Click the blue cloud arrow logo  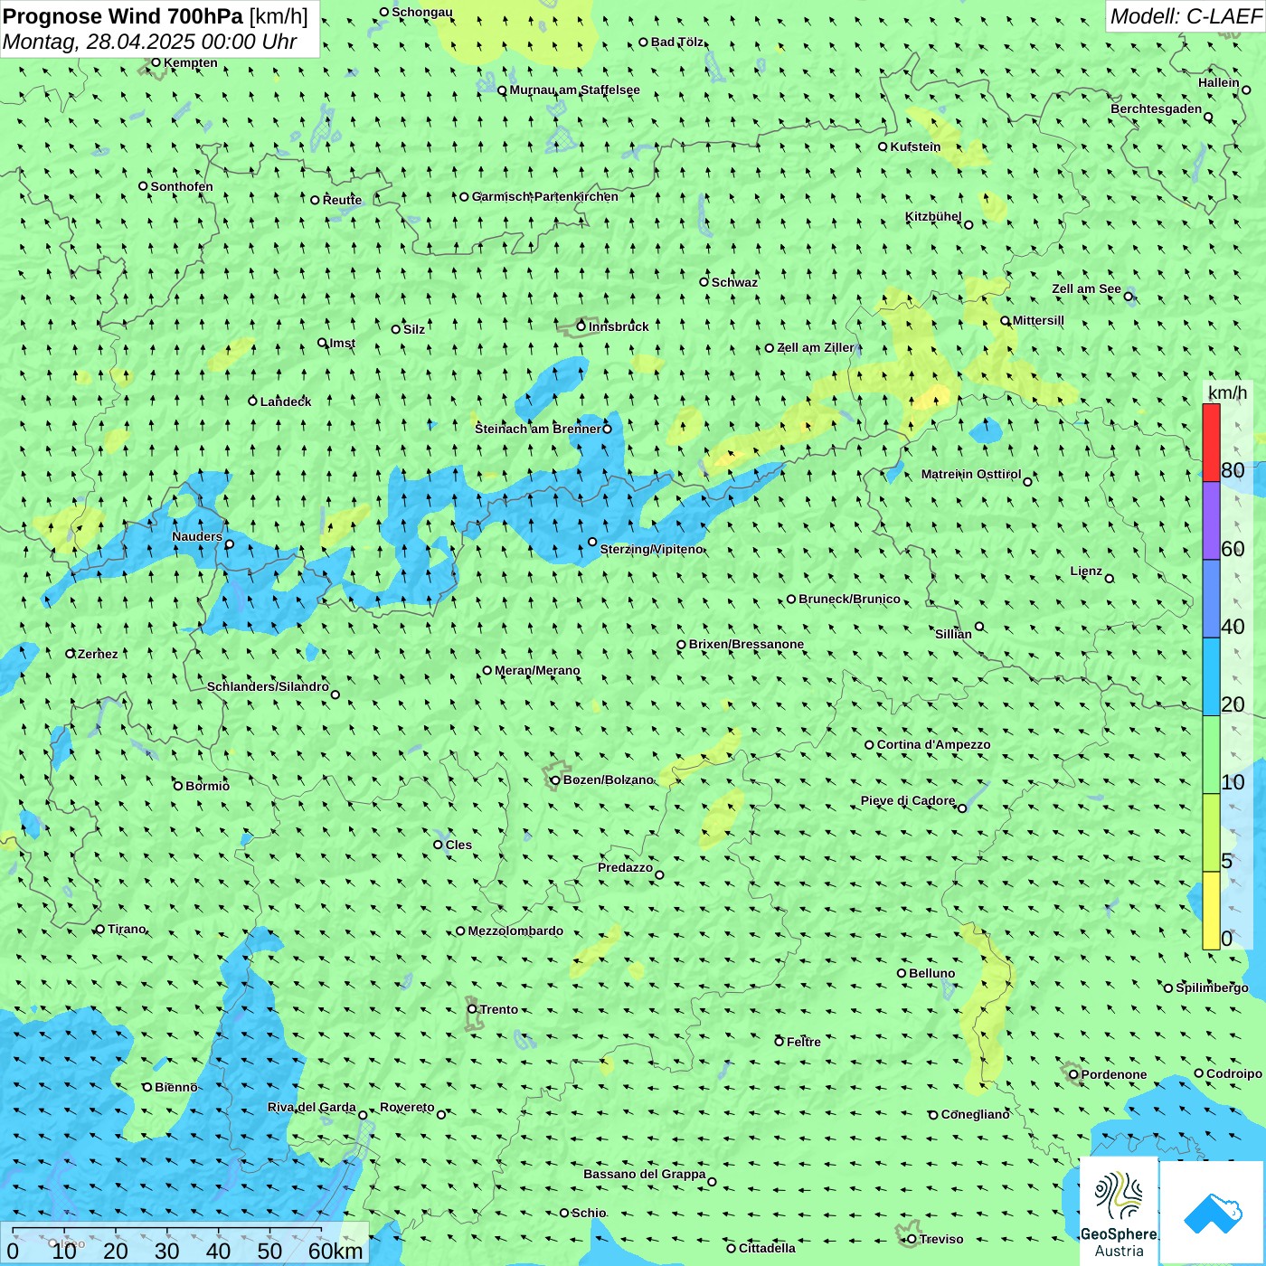pyautogui.click(x=1212, y=1212)
